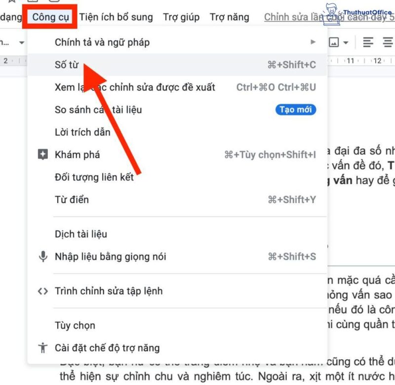Align text left with the alignment icon
395x385 pixels.
pos(368,43)
